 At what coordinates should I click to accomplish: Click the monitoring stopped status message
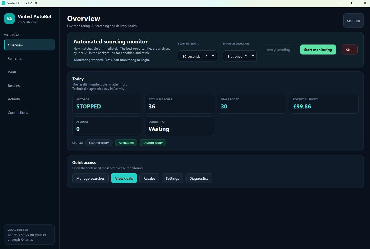(x=112, y=60)
